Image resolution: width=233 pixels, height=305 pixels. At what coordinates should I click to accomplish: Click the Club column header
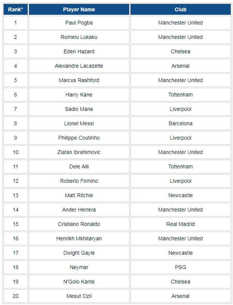tap(181, 9)
